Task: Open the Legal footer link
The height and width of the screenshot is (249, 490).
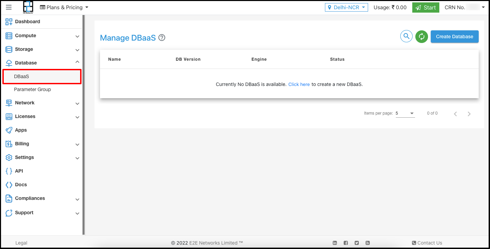Action: pos(21,243)
